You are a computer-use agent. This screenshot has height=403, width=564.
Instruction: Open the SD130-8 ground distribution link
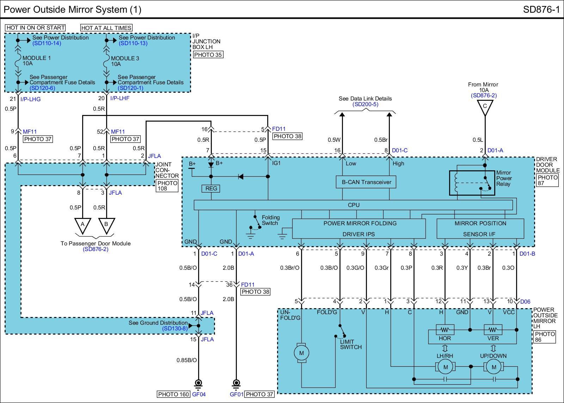175,329
